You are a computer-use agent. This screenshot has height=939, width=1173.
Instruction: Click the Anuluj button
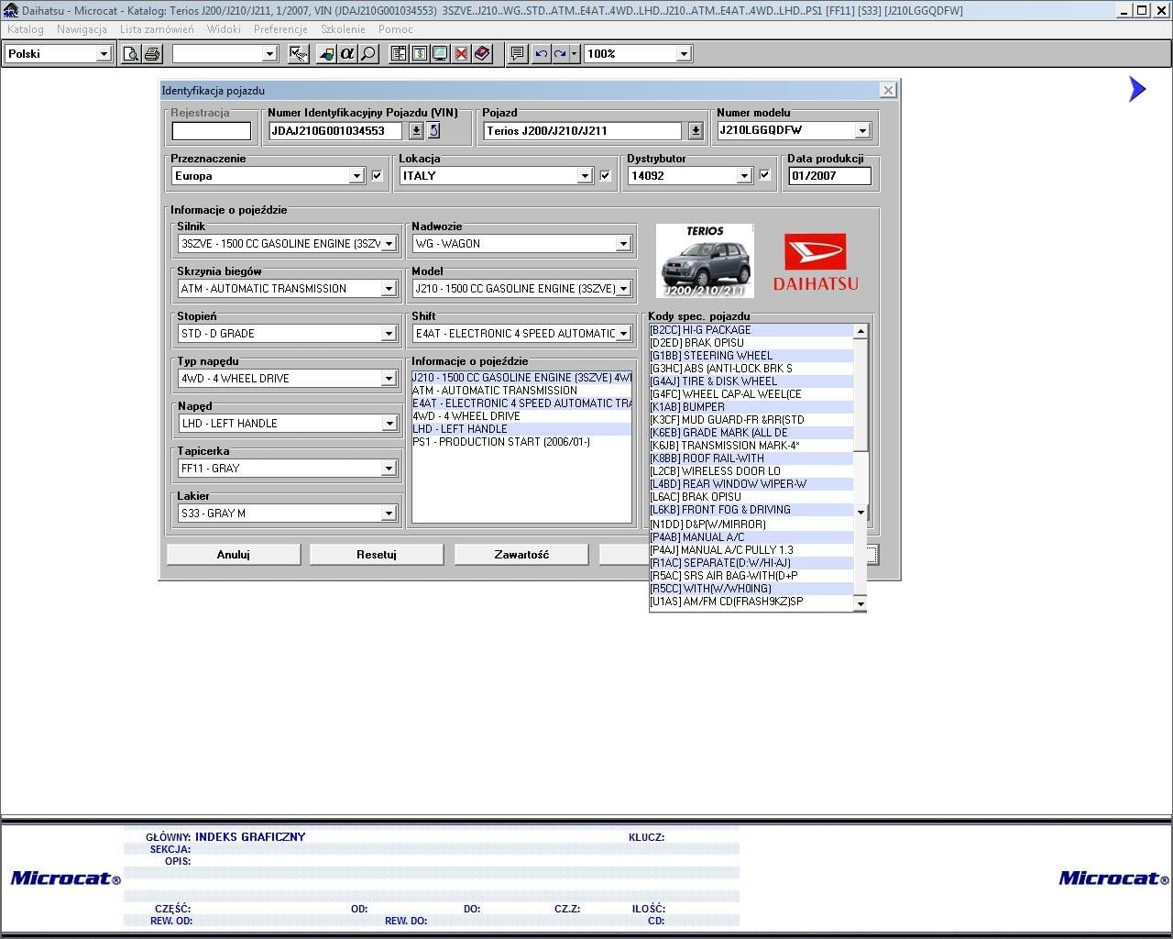point(234,555)
